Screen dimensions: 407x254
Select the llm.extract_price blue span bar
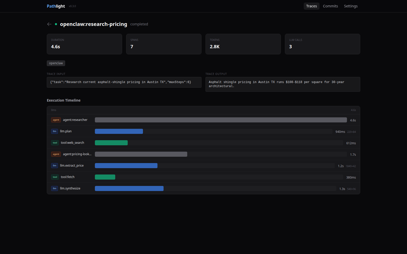pos(126,166)
